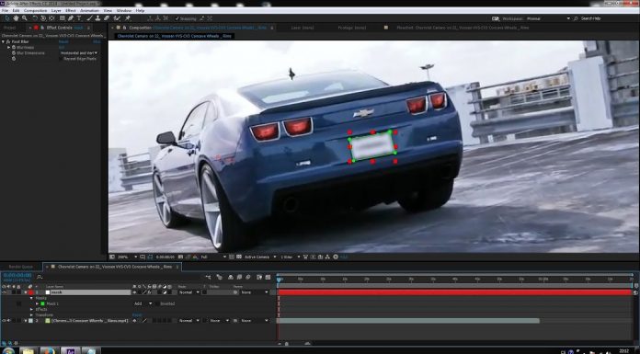Switch to the Project panel tab
640x354 pixels.
click(9, 28)
